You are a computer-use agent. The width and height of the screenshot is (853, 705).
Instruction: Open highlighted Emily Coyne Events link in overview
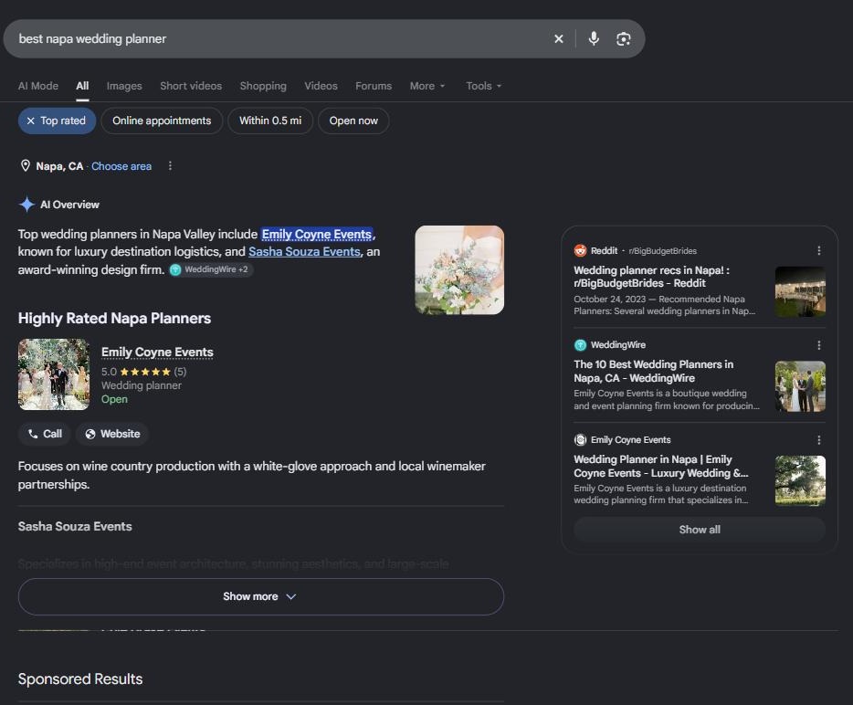[x=317, y=234]
